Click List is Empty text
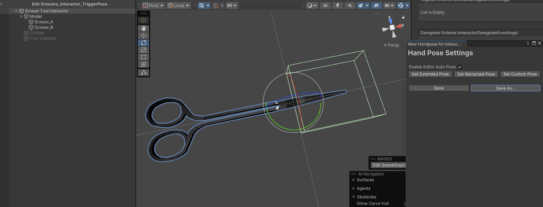Screen dimensions: 543x207 (x=432, y=12)
